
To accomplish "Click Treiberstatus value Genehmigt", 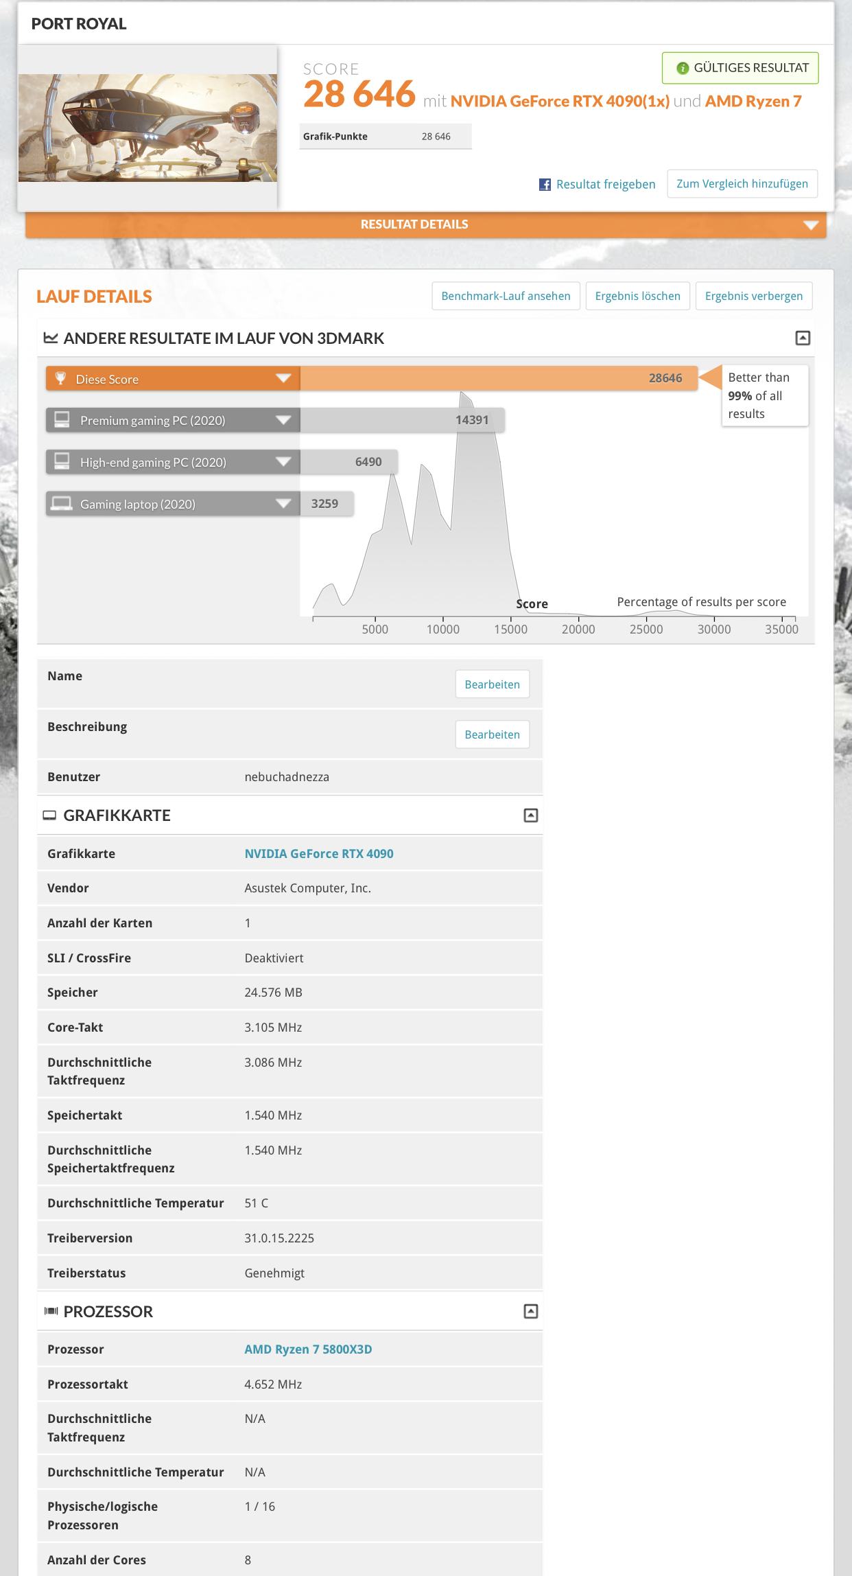I will click(274, 1273).
